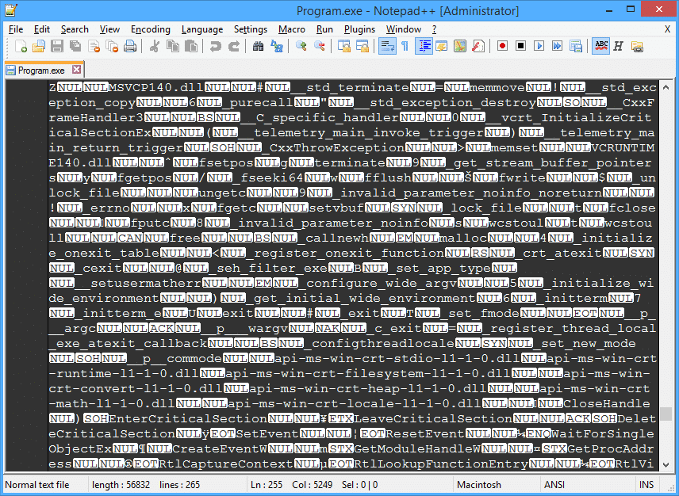This screenshot has width=679, height=496.
Task: Cut selection with the scissors icon
Action: point(154,46)
